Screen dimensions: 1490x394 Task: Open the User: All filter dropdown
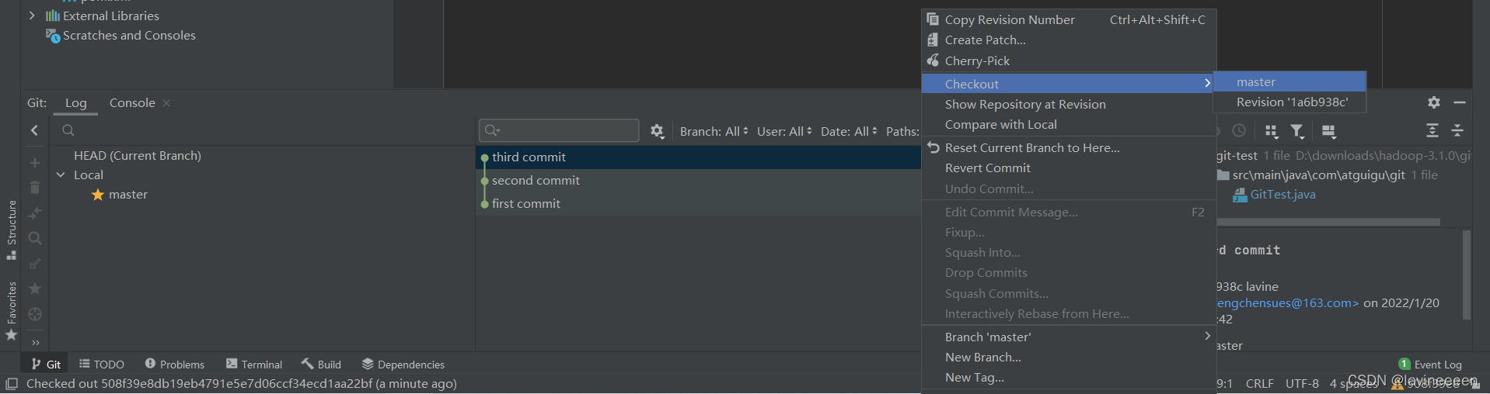784,131
